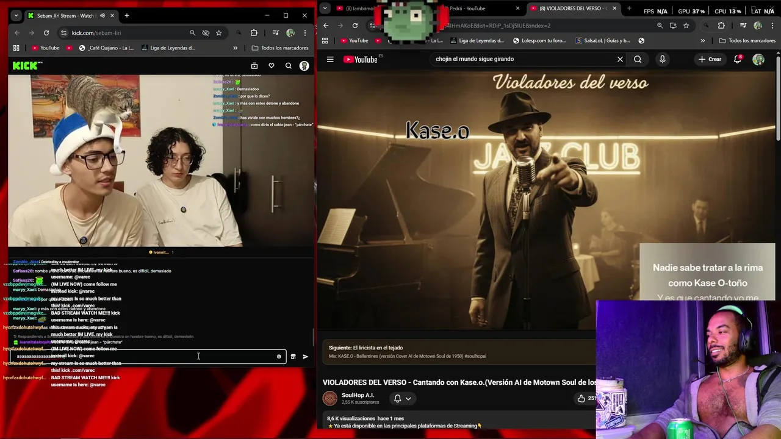Expand hidden bookmarks chevron in YouTube window
The width and height of the screenshot is (781, 439).
(x=702, y=41)
